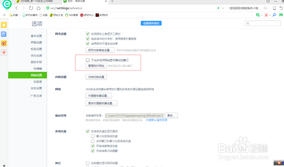Toggle 拖放选中的文字时 search checkbox
Screen dimensions: 284x167
(88, 39)
